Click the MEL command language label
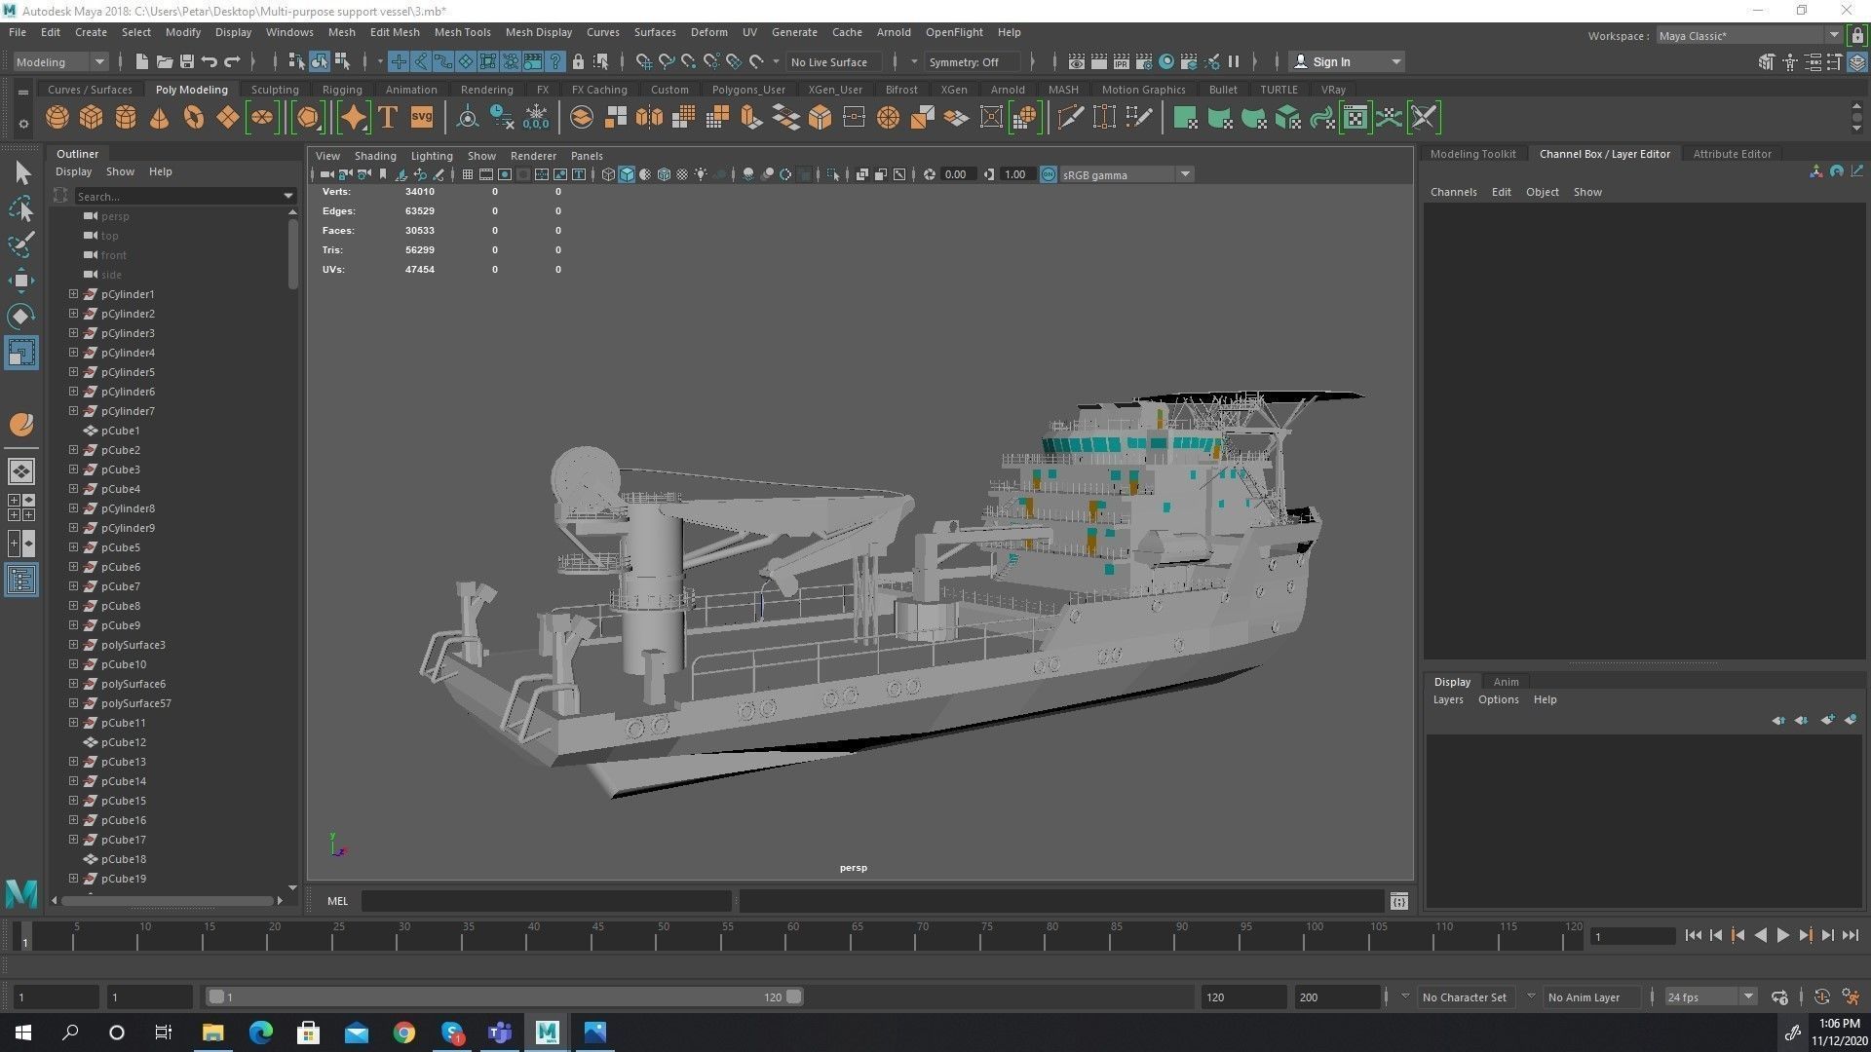 point(337,901)
